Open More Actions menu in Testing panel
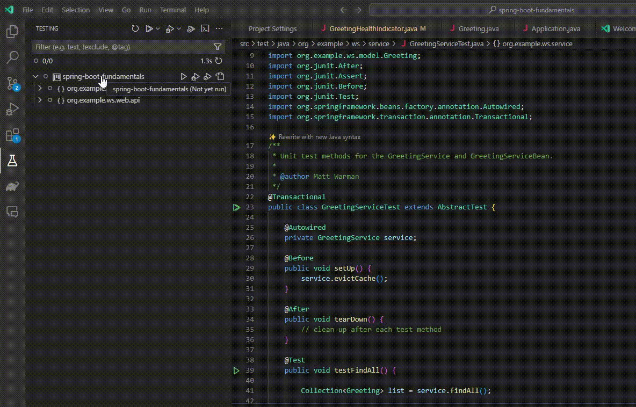Viewport: 636px width, 407px height. [x=219, y=28]
